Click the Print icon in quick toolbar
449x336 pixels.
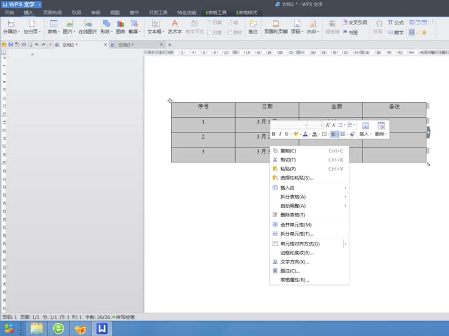click(x=24, y=45)
